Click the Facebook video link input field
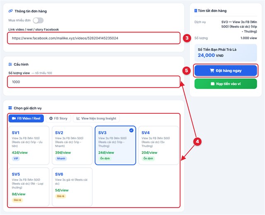The height and width of the screenshot is (215, 265). point(94,38)
